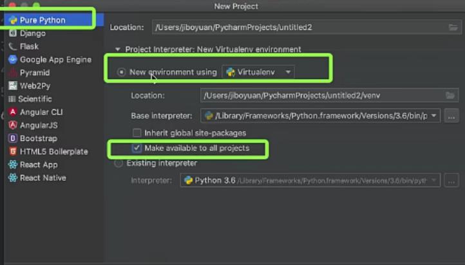Enable Inherit global site-packages checkbox
The height and width of the screenshot is (265, 465).
point(137,133)
